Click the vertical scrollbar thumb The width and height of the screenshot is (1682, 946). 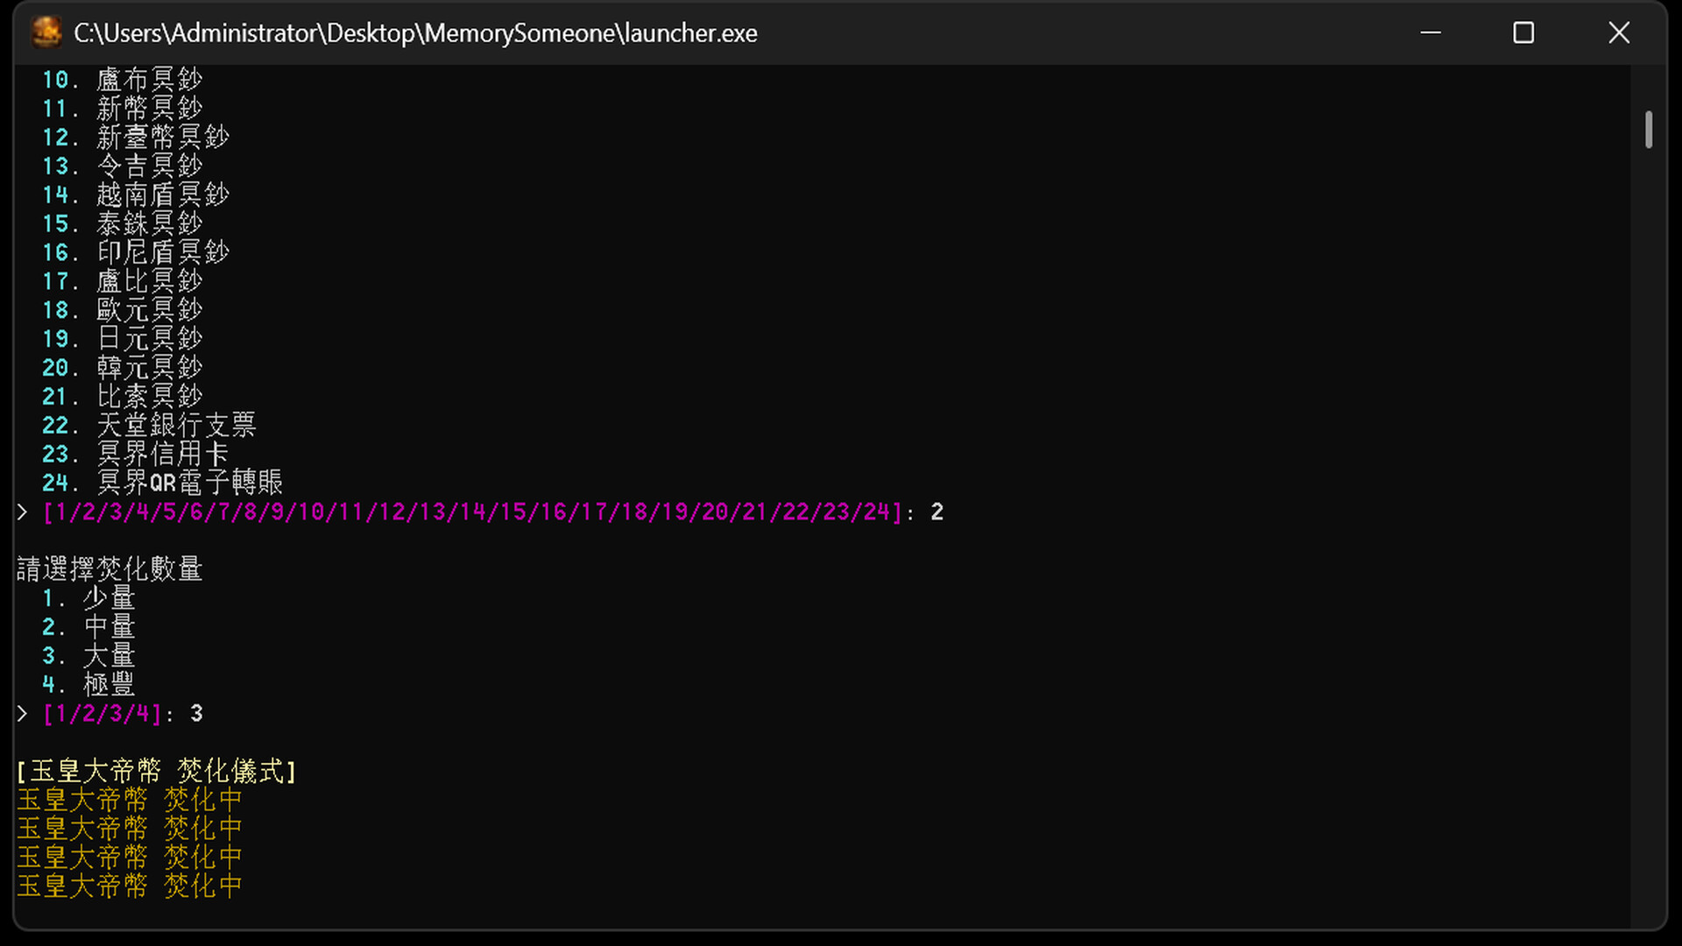point(1648,130)
